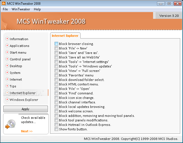Enable Block 'File' -> 'Open'

[56, 88]
